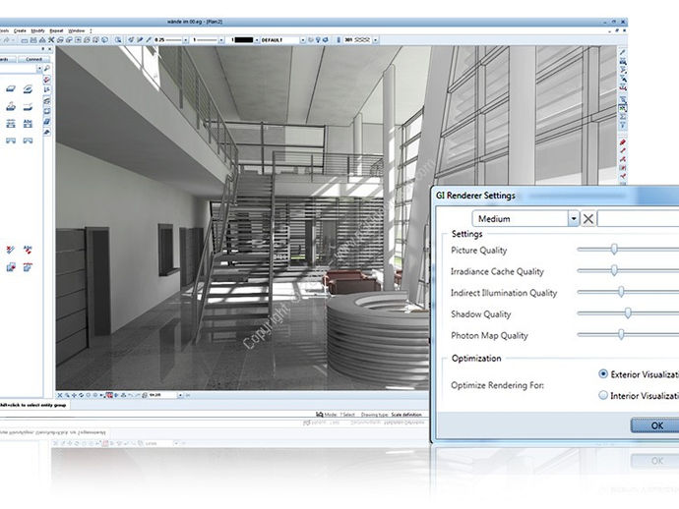Click the right bracket-shaped icon in the fourth palette row
The height and width of the screenshot is (509, 679).
click(28, 141)
